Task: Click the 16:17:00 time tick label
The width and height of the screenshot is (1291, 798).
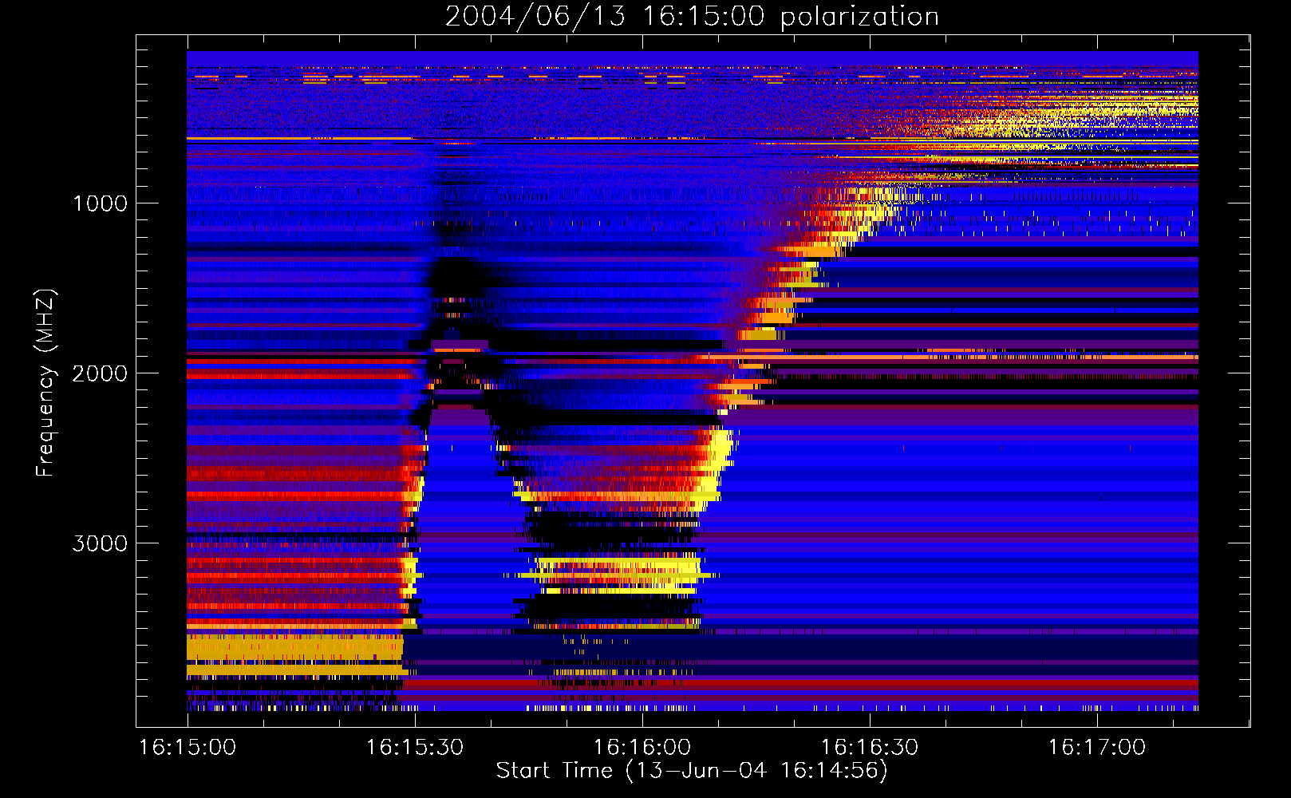Action: point(1097,748)
